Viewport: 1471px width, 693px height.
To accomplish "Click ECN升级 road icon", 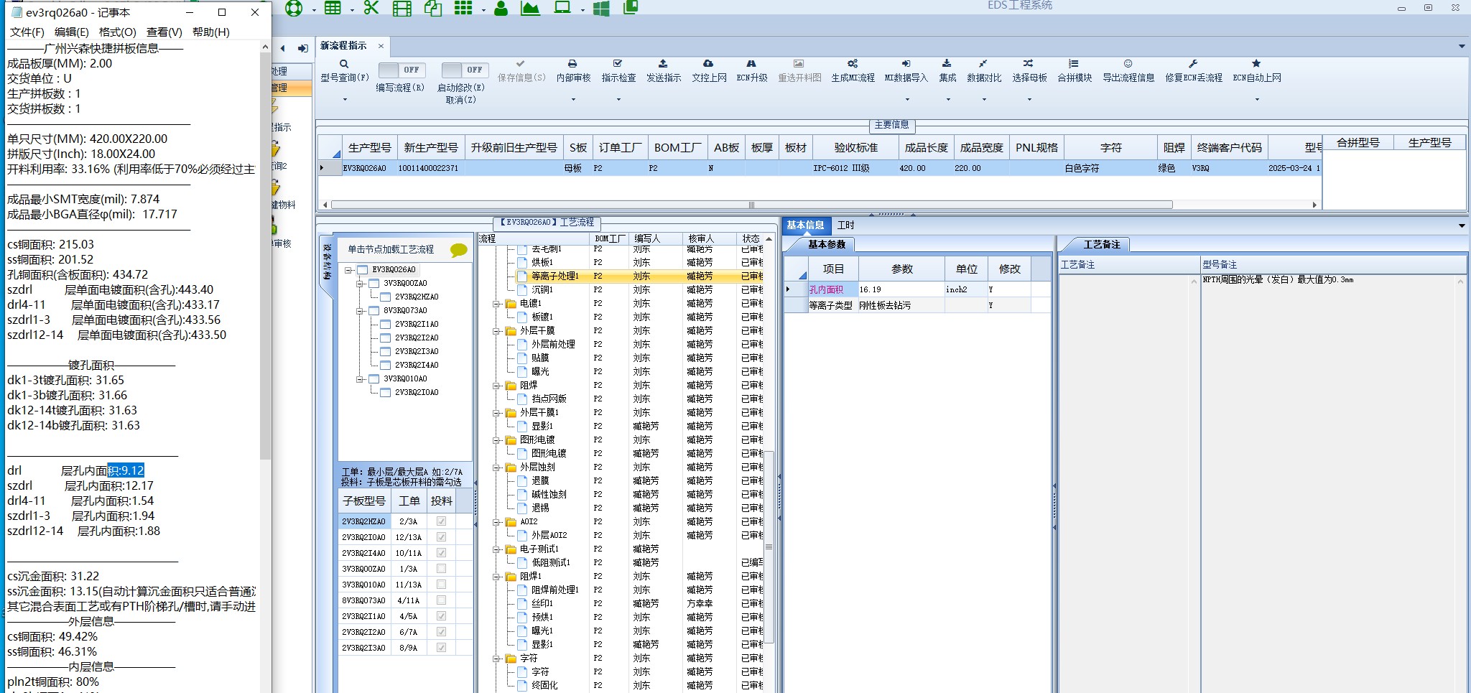I will pyautogui.click(x=751, y=64).
